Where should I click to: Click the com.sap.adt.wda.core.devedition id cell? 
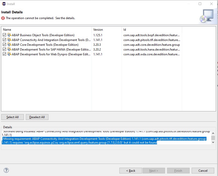pyautogui.click(x=152, y=54)
